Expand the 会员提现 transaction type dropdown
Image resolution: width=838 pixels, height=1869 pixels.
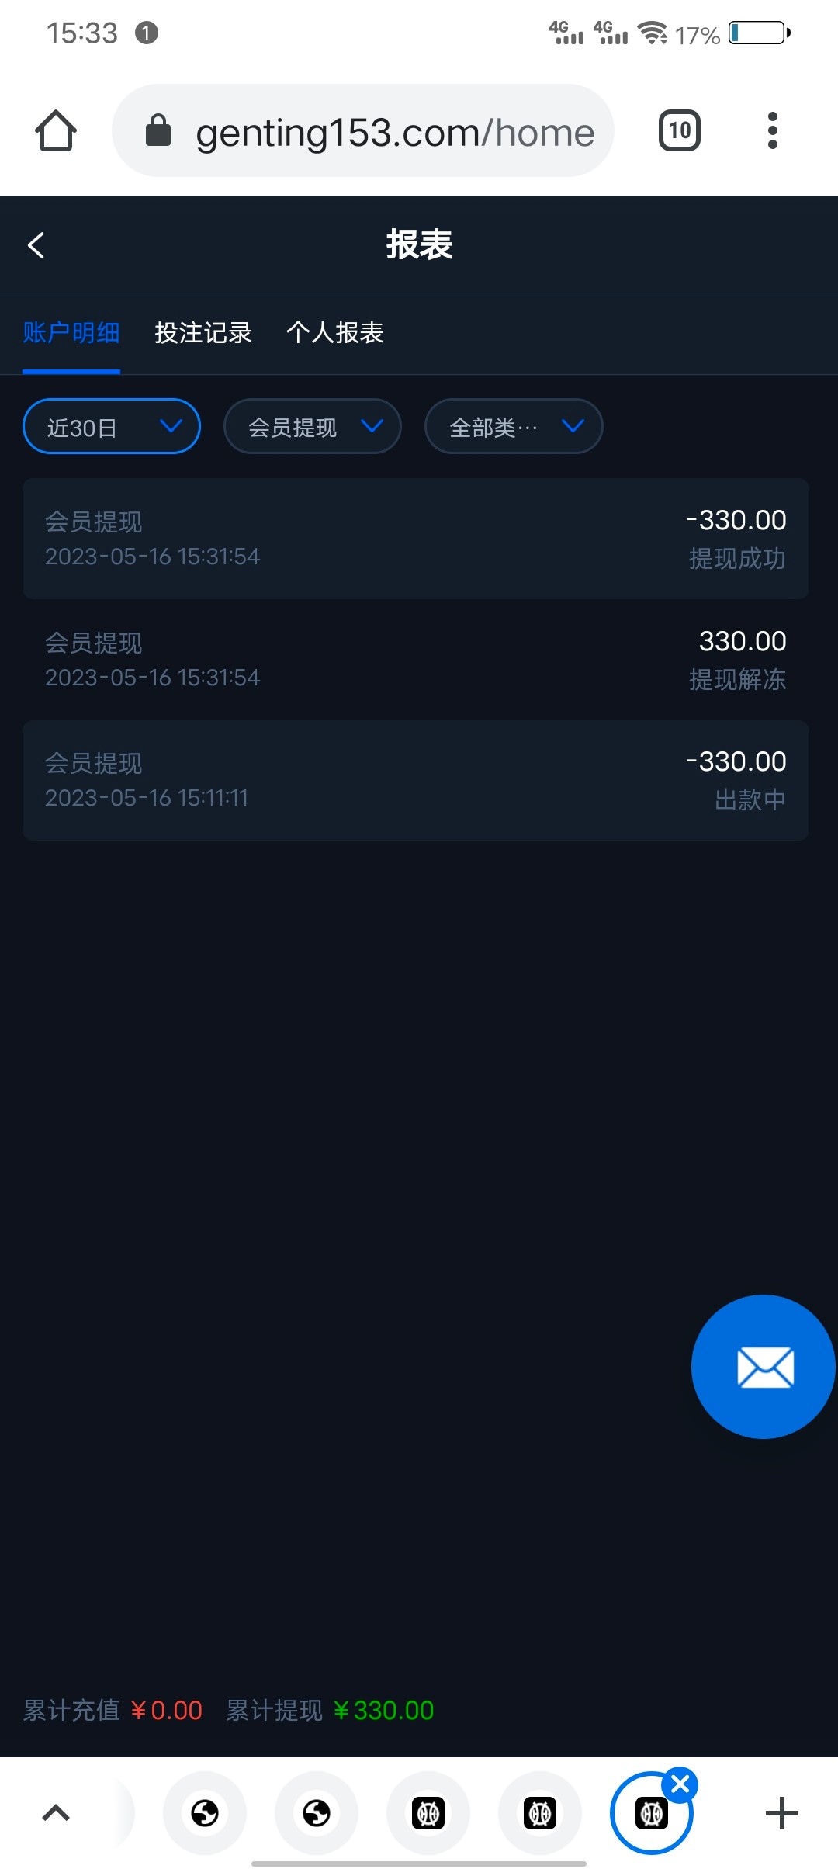click(x=313, y=426)
